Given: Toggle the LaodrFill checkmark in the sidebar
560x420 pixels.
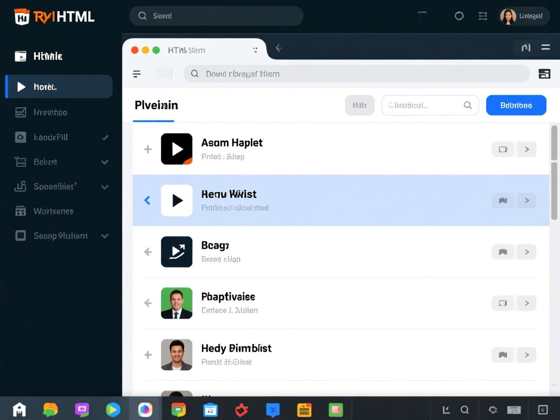Looking at the screenshot, I should pyautogui.click(x=105, y=138).
